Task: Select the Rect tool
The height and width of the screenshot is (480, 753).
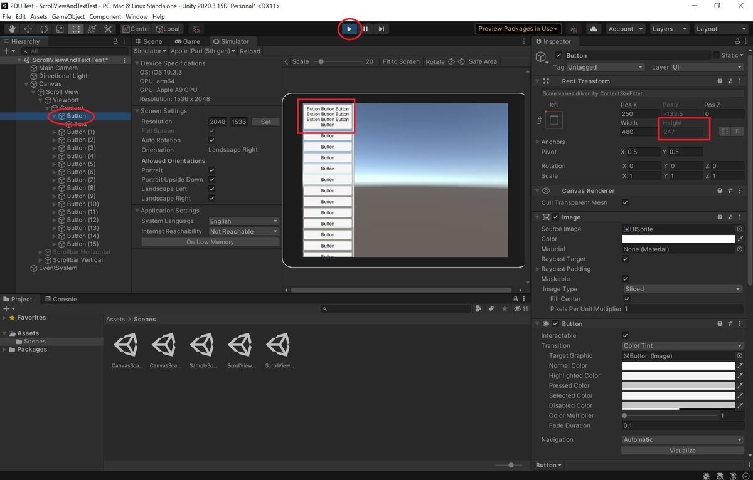Action: 76,29
